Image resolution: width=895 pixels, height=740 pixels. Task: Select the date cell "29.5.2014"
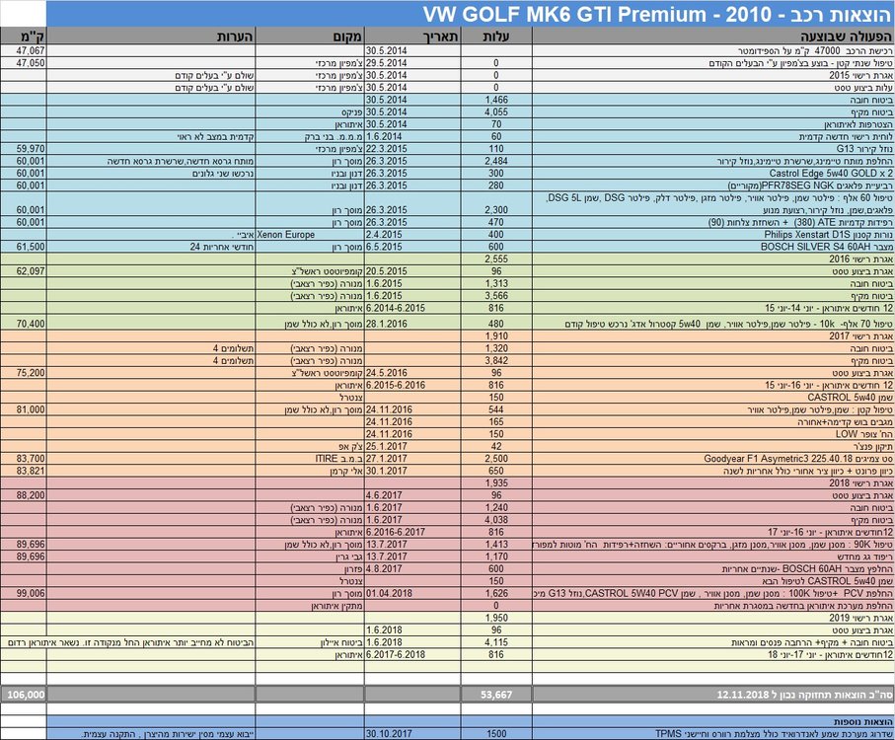coord(412,63)
